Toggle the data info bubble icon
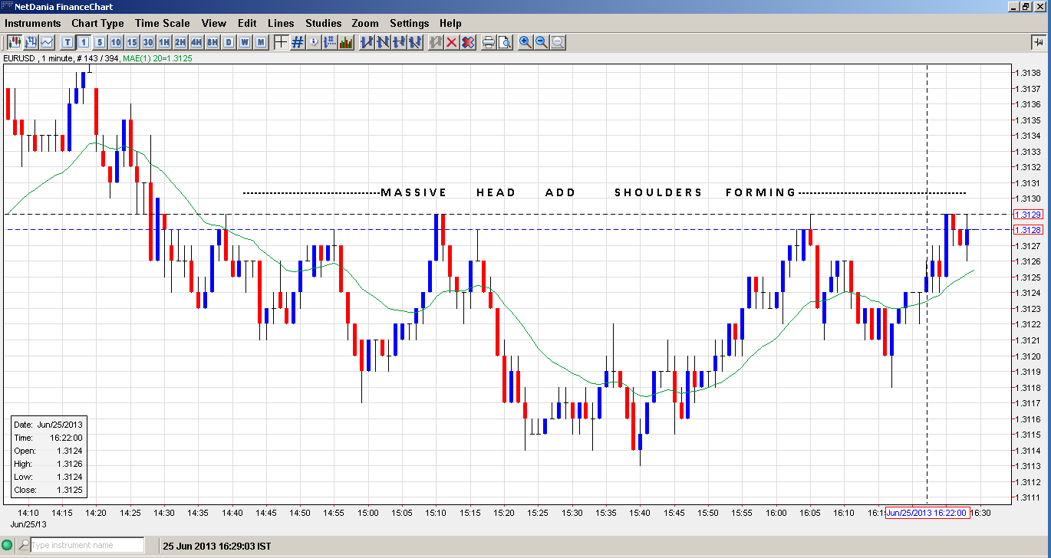This screenshot has height=558, width=1051. pyautogui.click(x=314, y=42)
